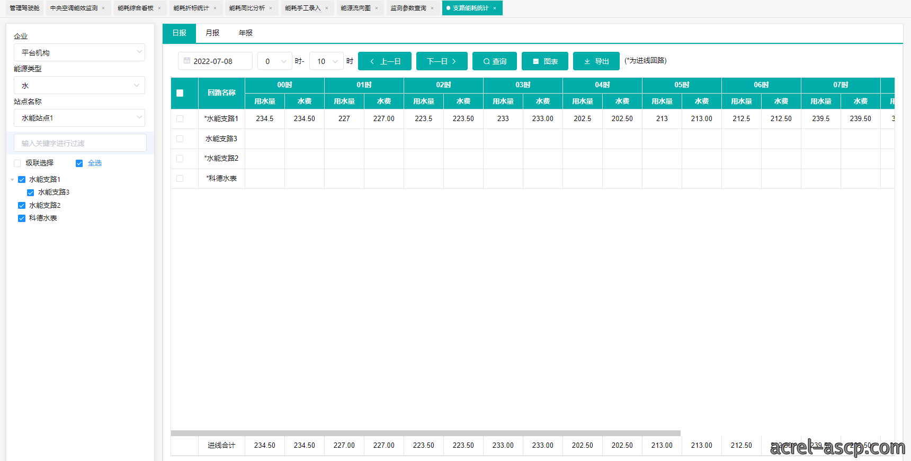Click the keyword filter input field
911x461 pixels.
tap(80, 143)
